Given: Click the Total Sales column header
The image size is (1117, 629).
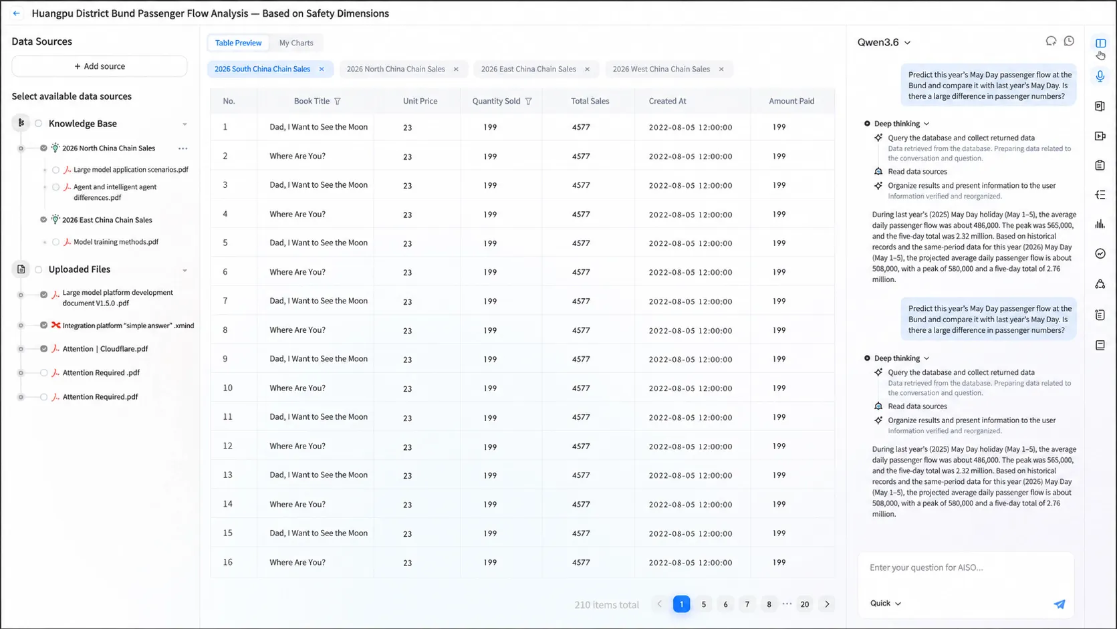Looking at the screenshot, I should click(590, 102).
